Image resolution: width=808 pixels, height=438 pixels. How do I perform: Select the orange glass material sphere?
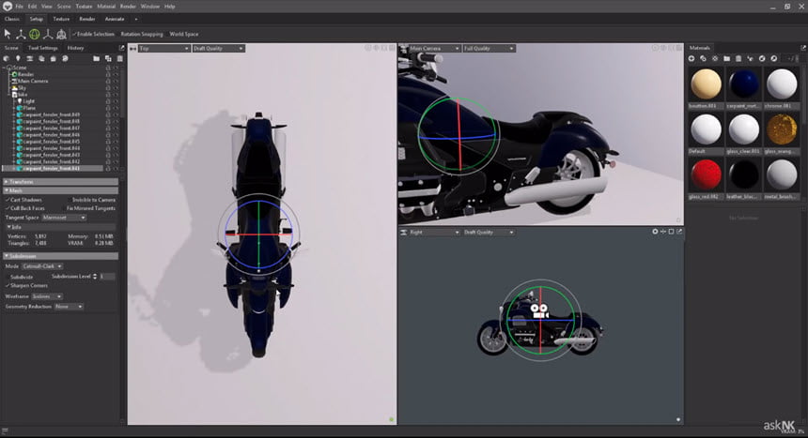pos(782,129)
